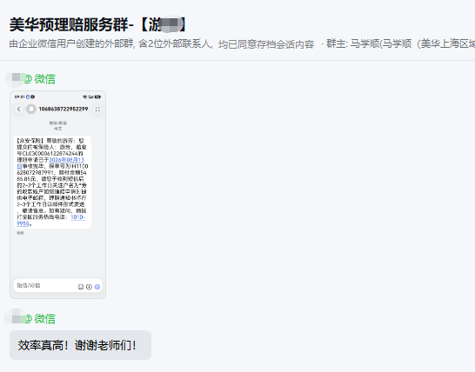Click the contact avatar beside 1068638722952299
The width and height of the screenshot is (475, 372).
[x=31, y=109]
